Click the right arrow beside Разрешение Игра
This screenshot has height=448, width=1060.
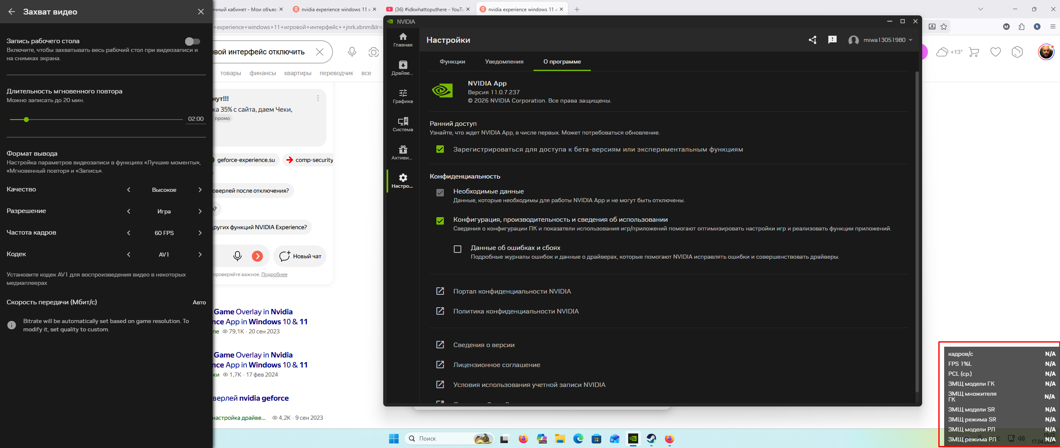200,211
